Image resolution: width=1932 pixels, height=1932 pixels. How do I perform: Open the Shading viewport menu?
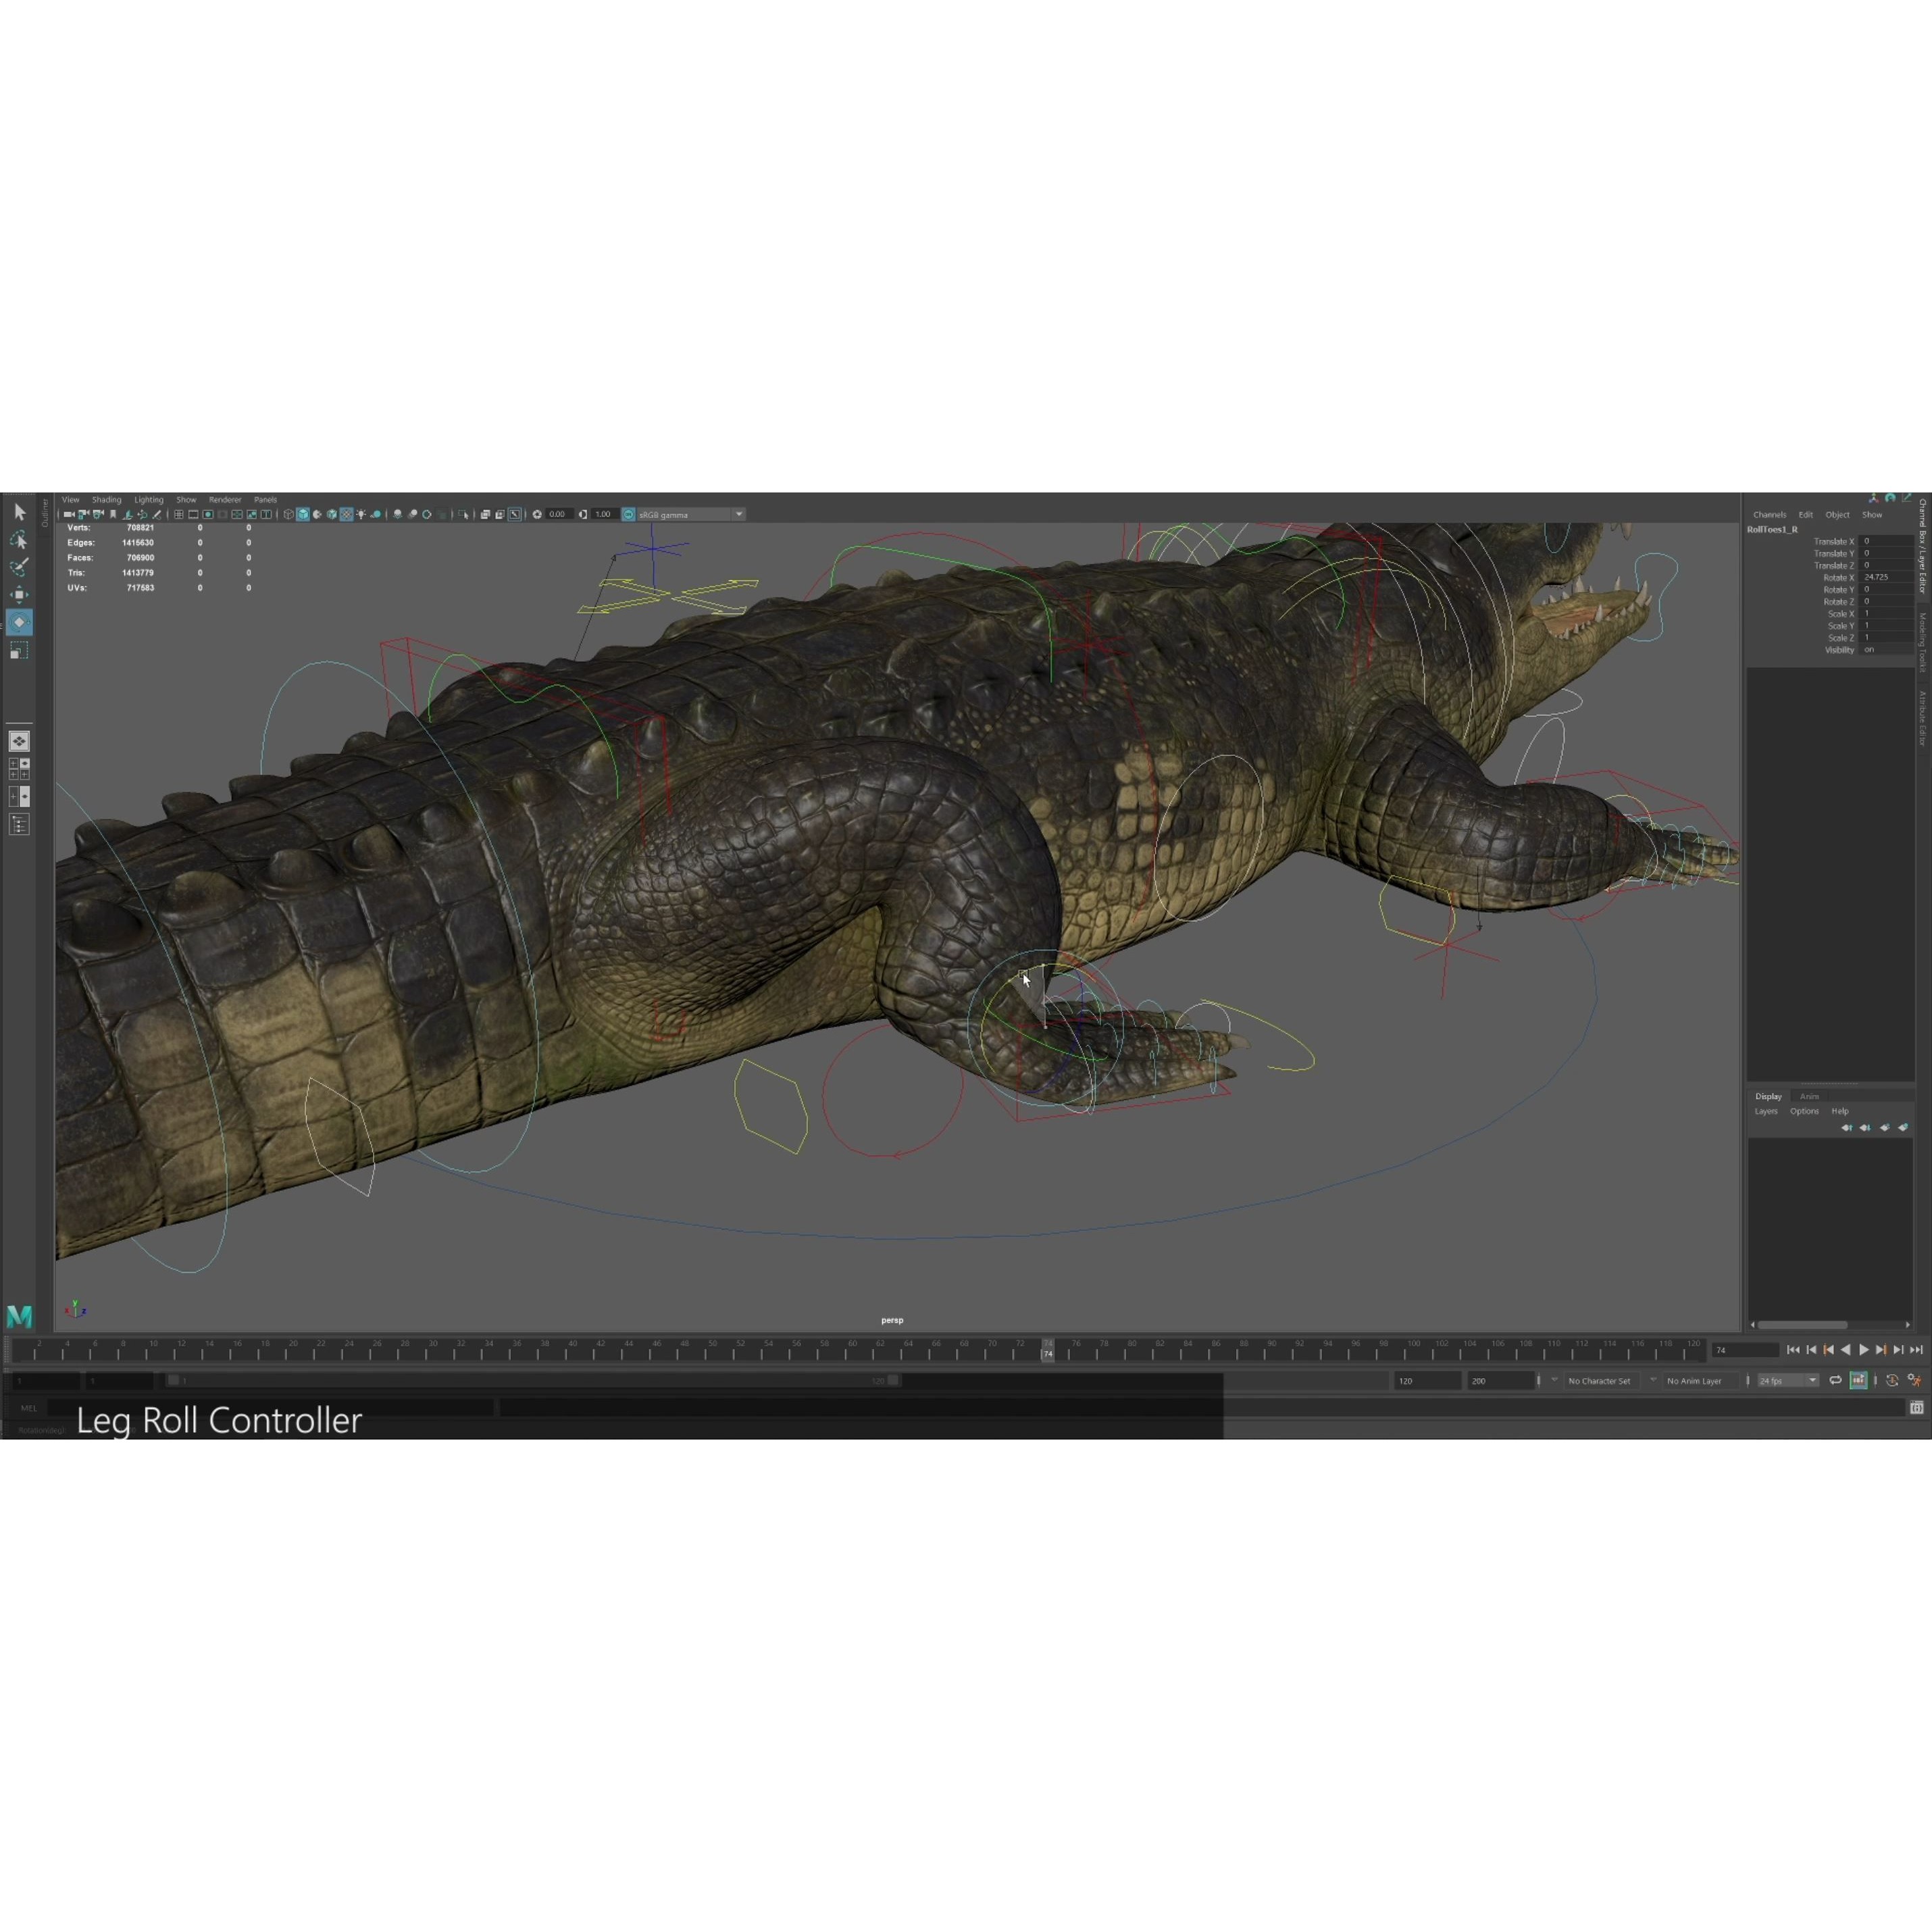(106, 499)
